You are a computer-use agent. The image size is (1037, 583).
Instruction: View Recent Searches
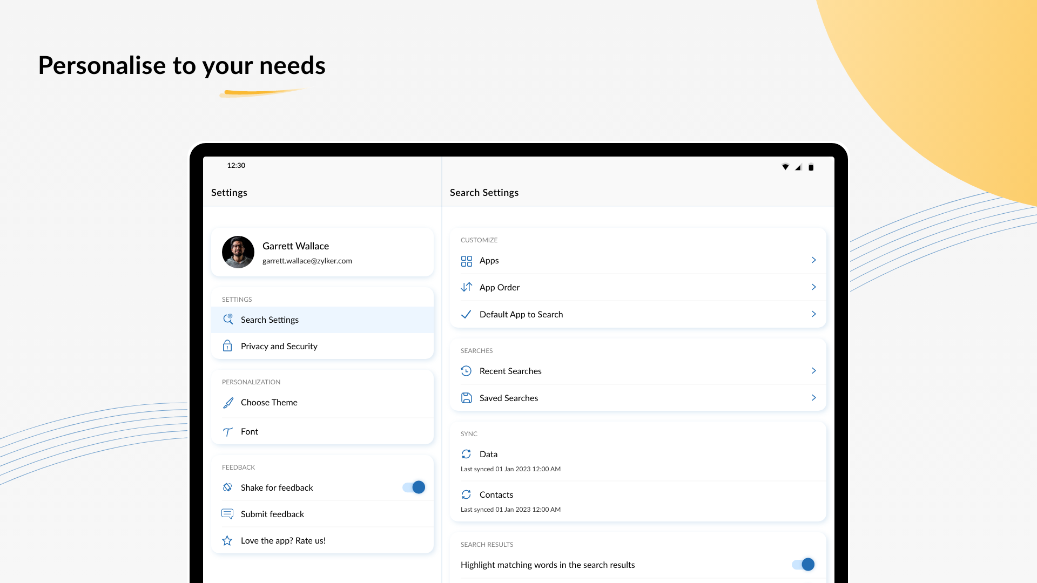click(x=638, y=371)
